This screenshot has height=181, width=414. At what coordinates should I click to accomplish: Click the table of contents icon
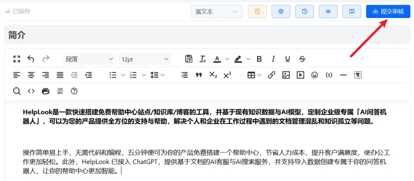[184, 75]
